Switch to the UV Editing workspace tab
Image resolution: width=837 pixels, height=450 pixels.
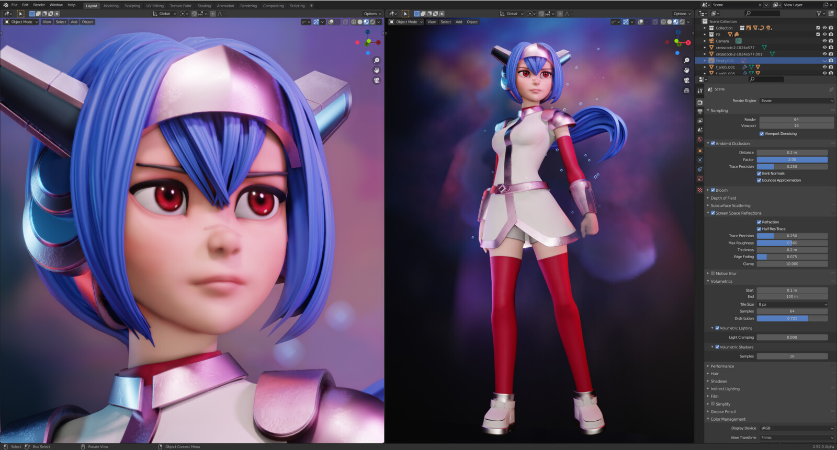click(155, 6)
